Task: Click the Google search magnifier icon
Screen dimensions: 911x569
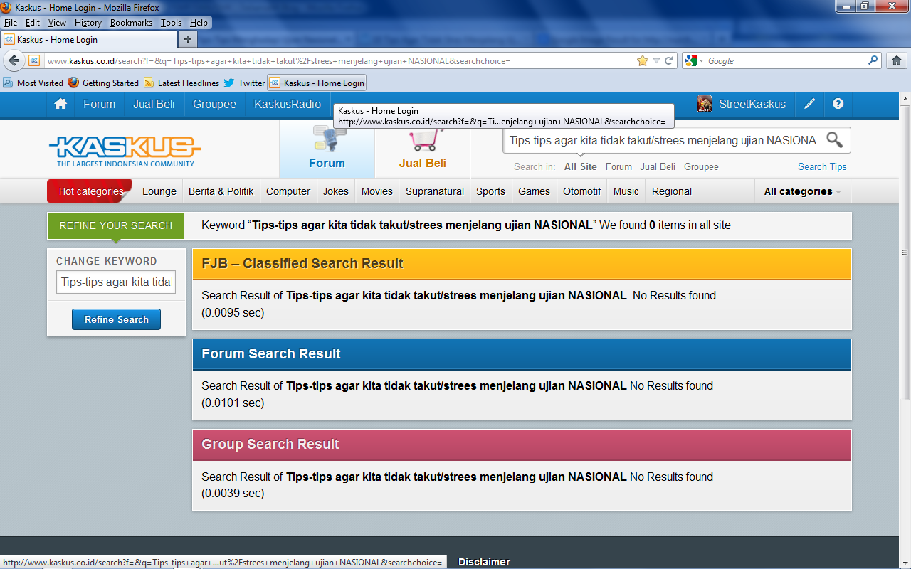Action: click(x=873, y=61)
